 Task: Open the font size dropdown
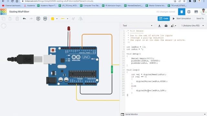point(173,26)
